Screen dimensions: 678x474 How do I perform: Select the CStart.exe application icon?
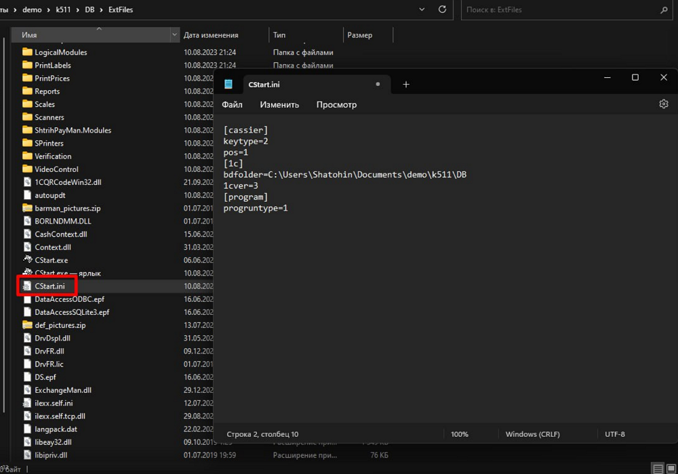click(28, 259)
